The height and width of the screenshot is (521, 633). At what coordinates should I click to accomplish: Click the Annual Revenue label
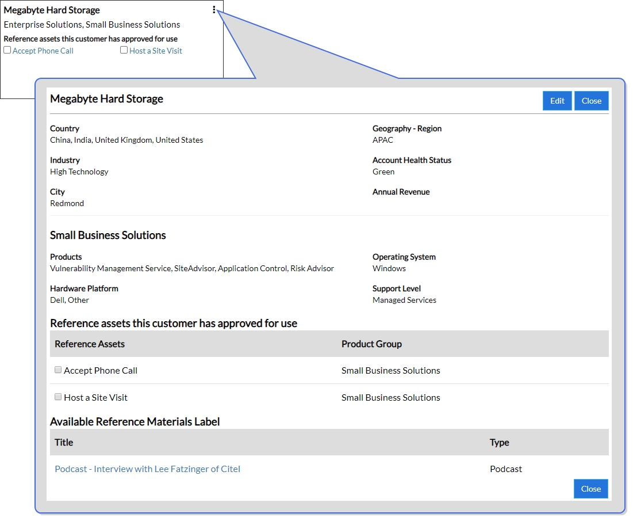point(401,192)
